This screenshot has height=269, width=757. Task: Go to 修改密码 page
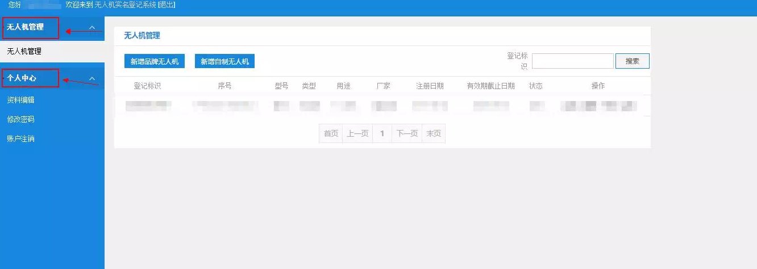[20, 119]
